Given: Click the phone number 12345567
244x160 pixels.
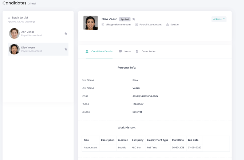Looking at the screenshot, I should point(138,104).
